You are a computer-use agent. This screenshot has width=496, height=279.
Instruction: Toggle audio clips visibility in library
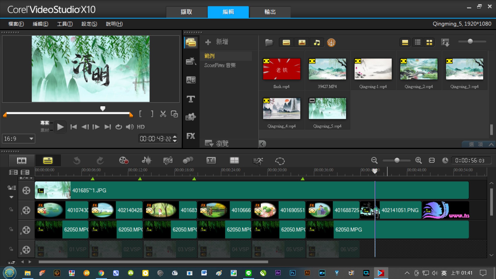tap(317, 43)
